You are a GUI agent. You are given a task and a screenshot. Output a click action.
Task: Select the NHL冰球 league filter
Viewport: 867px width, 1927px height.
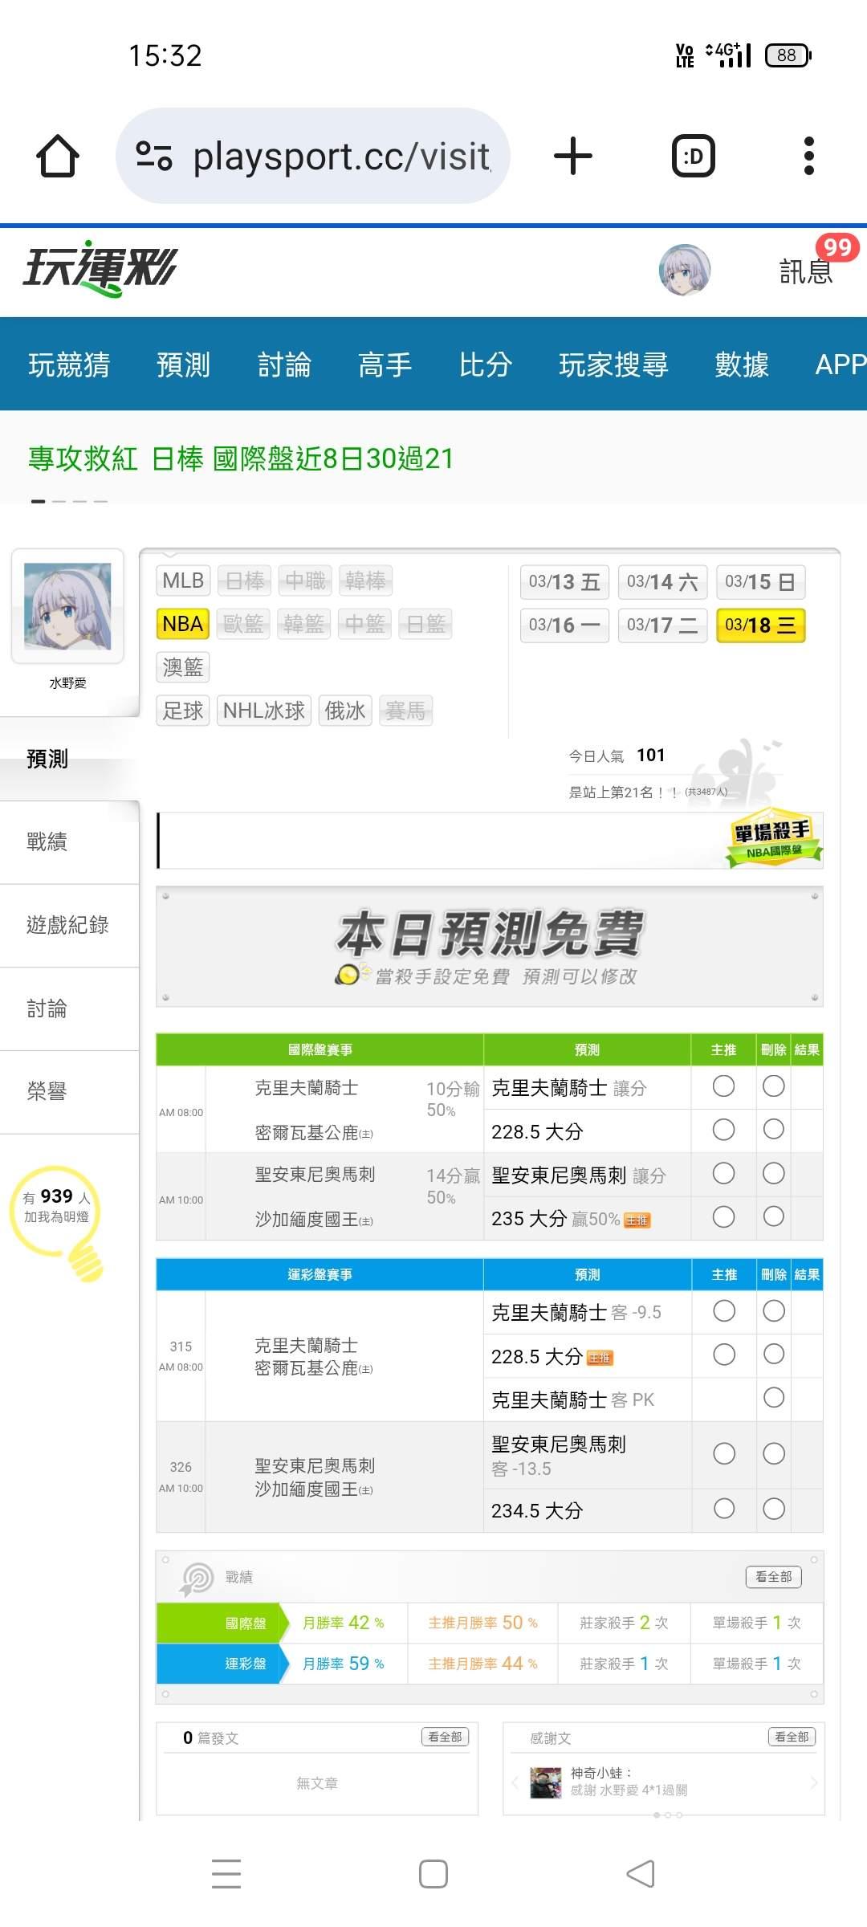pyautogui.click(x=264, y=711)
